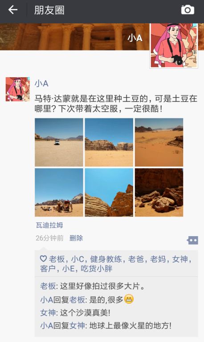View the photo with the white jeep
204x342 pixels.
(x=59, y=142)
